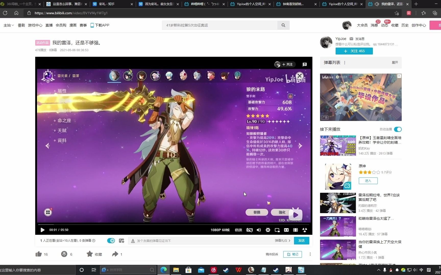Give a coin to the video

point(64,254)
